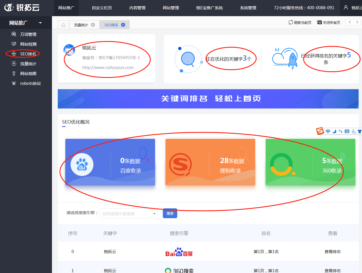Toggle Sogou IME punctuation mode
The width and height of the screenshot is (362, 273).
point(341,131)
